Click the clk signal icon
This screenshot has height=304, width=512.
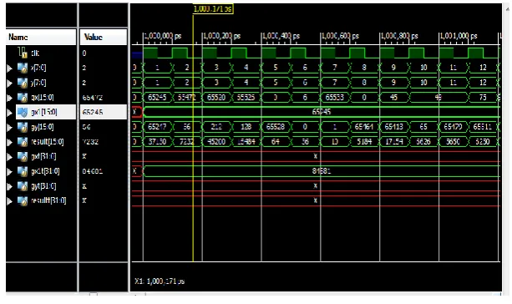(x=23, y=53)
